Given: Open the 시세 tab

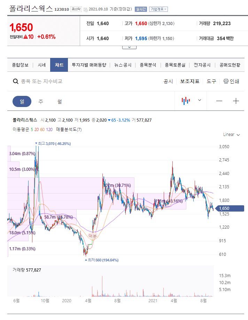Looking at the screenshot, I should [41, 65].
